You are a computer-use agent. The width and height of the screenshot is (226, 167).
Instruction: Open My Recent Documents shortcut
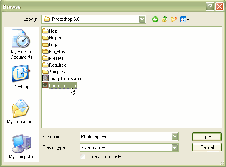click(21, 44)
